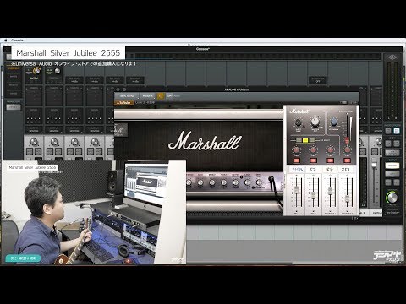406x304 pixels.
Task: Toggle the third red mute button in Marshall mixer
Action: [330, 160]
